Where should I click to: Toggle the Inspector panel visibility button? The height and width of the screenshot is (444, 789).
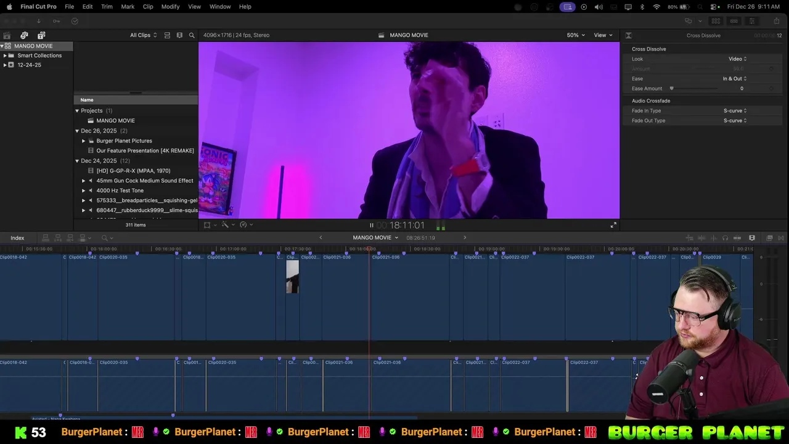(751, 21)
